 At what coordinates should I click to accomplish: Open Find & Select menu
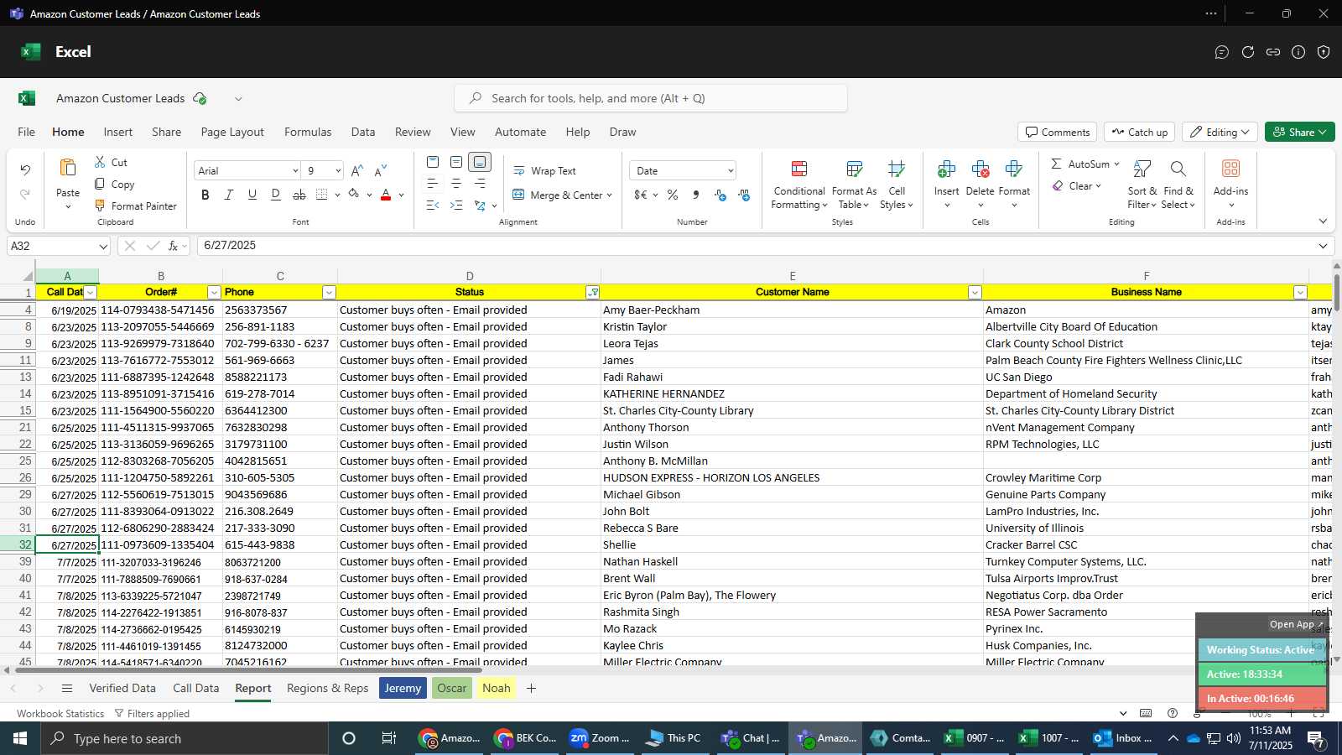pos(1178,185)
